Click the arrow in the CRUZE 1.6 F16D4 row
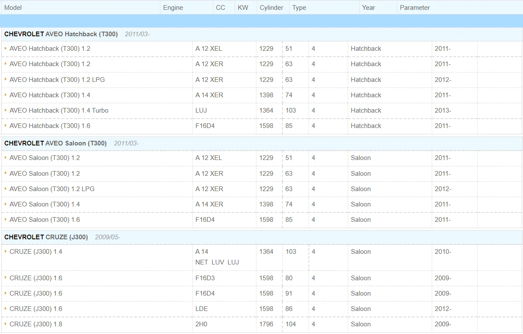523x334 pixels. click(x=6, y=293)
